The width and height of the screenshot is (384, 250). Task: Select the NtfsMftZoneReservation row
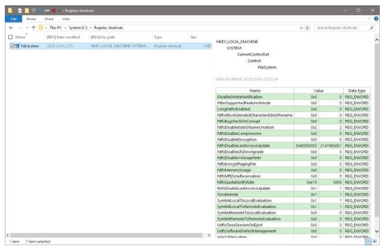pos(293,176)
